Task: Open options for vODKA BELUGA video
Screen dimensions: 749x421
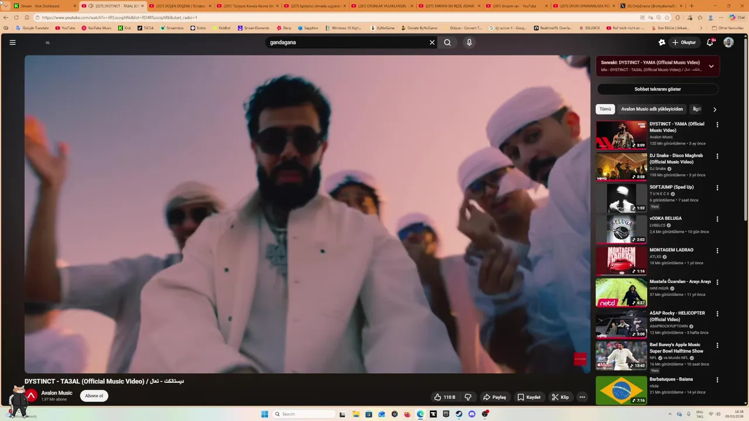Action: [717, 219]
